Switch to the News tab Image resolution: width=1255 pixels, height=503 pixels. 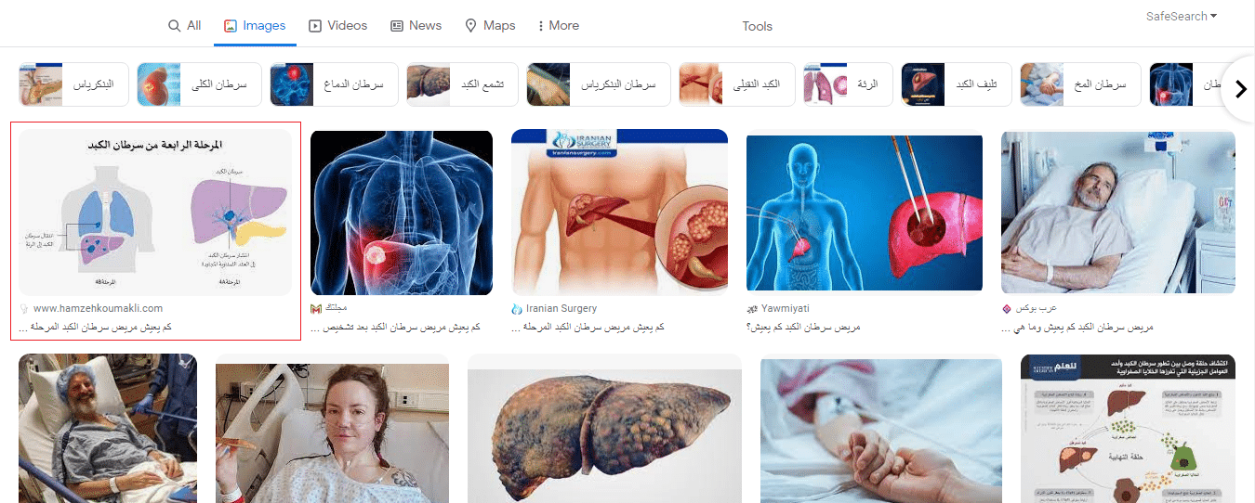pyautogui.click(x=416, y=25)
